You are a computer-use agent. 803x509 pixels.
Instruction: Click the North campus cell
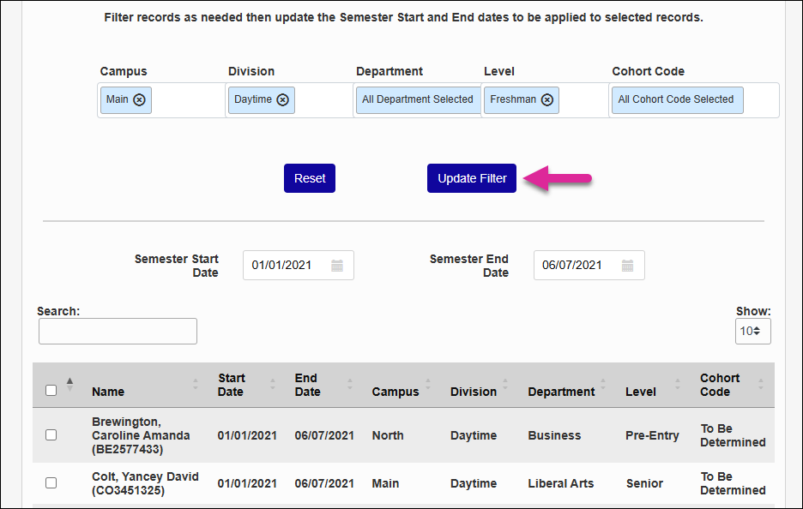[x=388, y=435]
